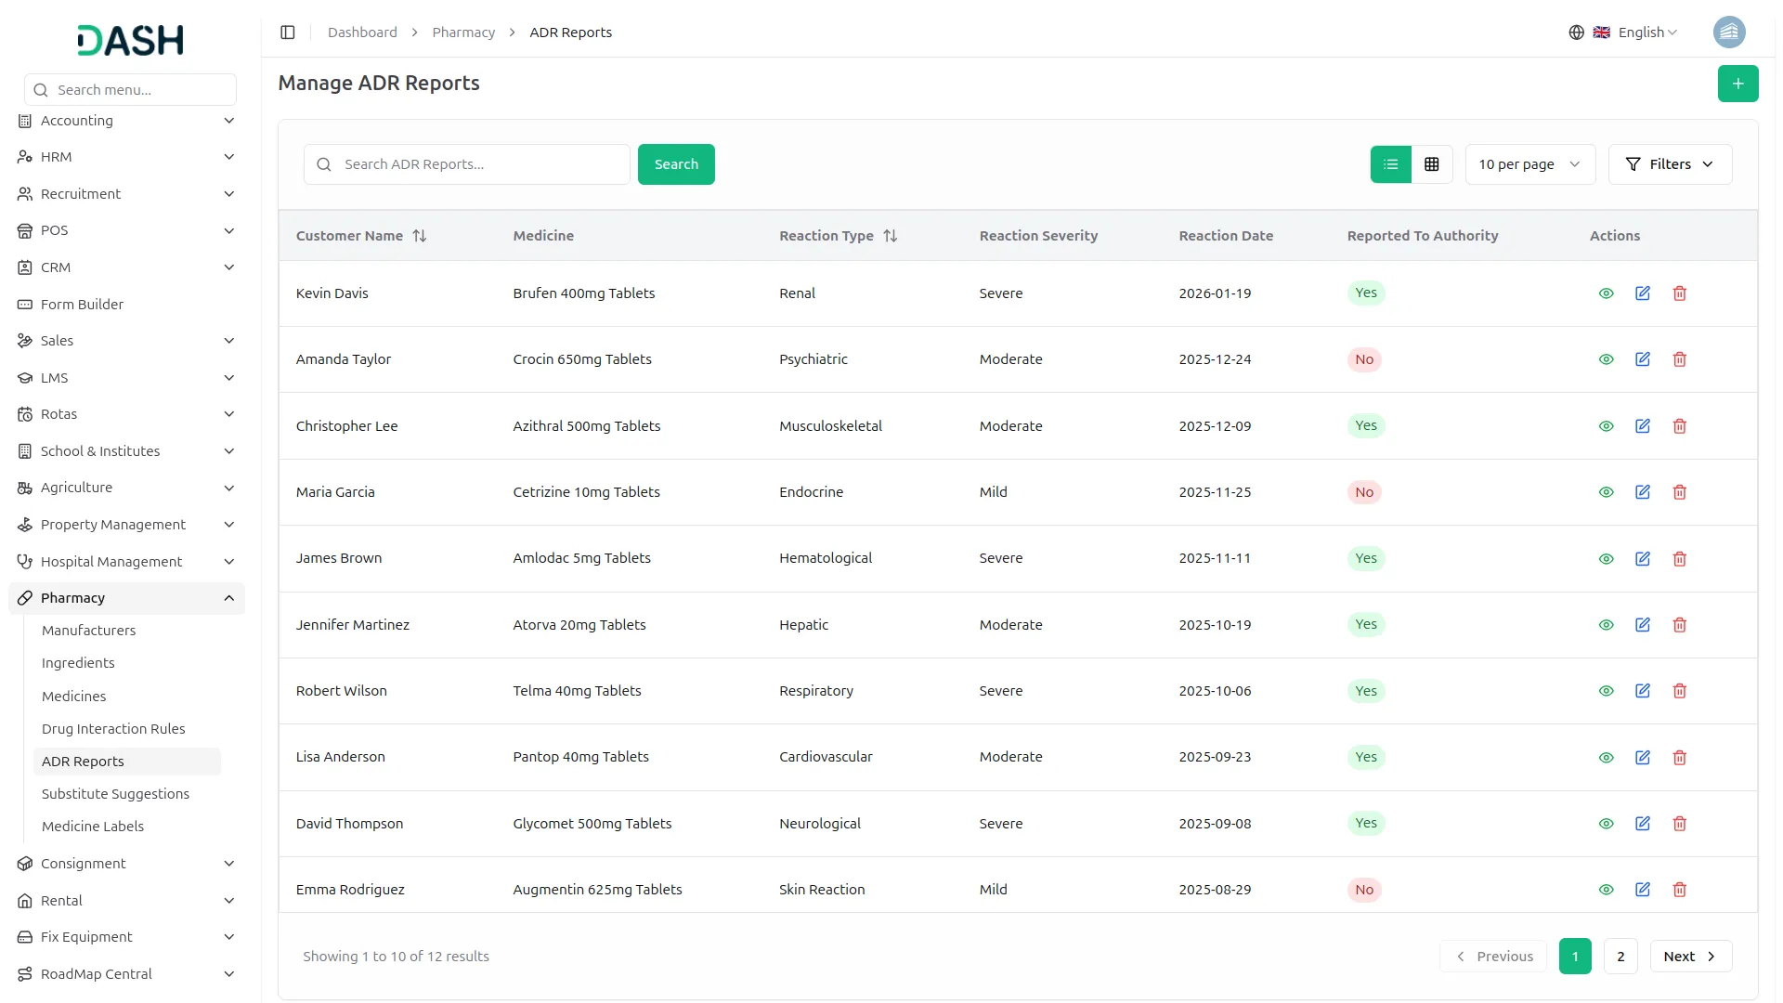View Christopher Lee's report via eye icon
This screenshot has width=1783, height=1003.
click(x=1606, y=426)
